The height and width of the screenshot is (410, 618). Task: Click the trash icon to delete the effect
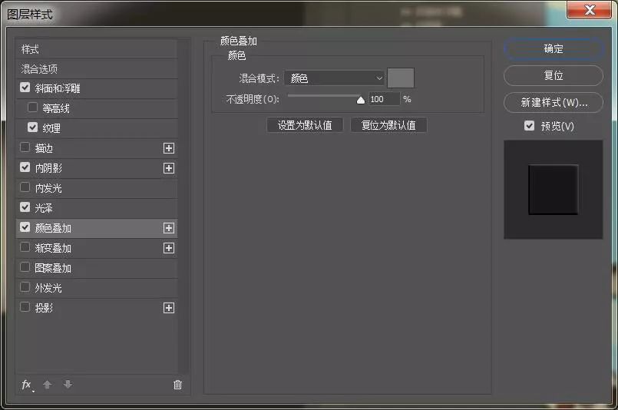pos(177,385)
